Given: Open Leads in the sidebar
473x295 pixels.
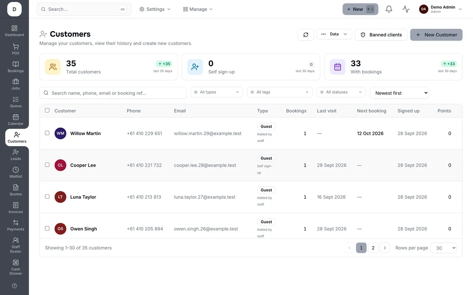Looking at the screenshot, I should pyautogui.click(x=16, y=155).
